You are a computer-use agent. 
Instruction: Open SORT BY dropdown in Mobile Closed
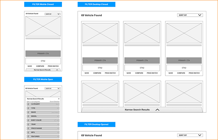[x=52, y=14]
